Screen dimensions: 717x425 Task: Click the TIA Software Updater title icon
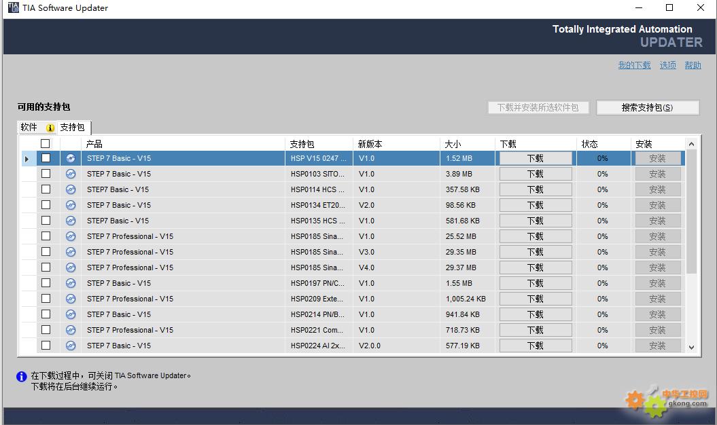click(x=14, y=7)
